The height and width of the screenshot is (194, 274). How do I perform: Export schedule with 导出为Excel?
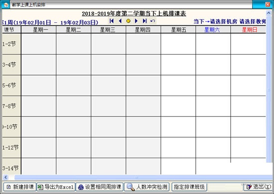[x=56, y=187]
